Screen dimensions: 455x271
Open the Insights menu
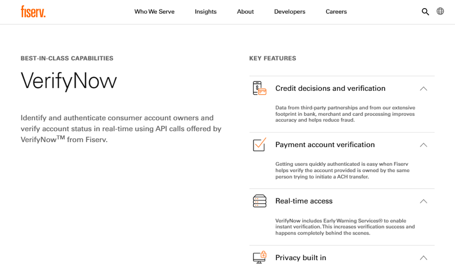[206, 12]
